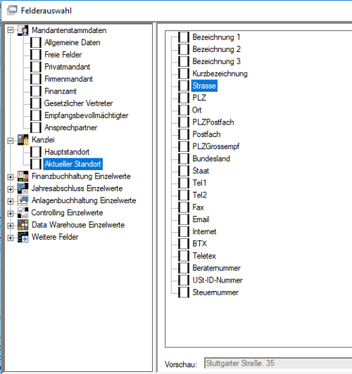
Task: Expand Controlling Einzelwerte node
Action: [11, 213]
